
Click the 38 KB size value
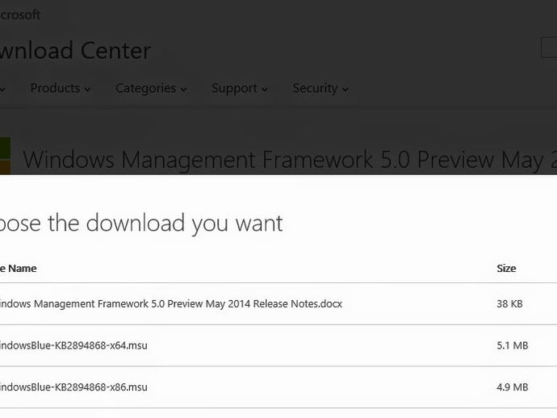pos(509,303)
